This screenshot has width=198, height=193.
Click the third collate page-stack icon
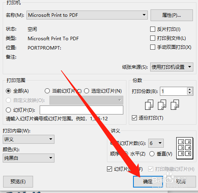pos(175,105)
